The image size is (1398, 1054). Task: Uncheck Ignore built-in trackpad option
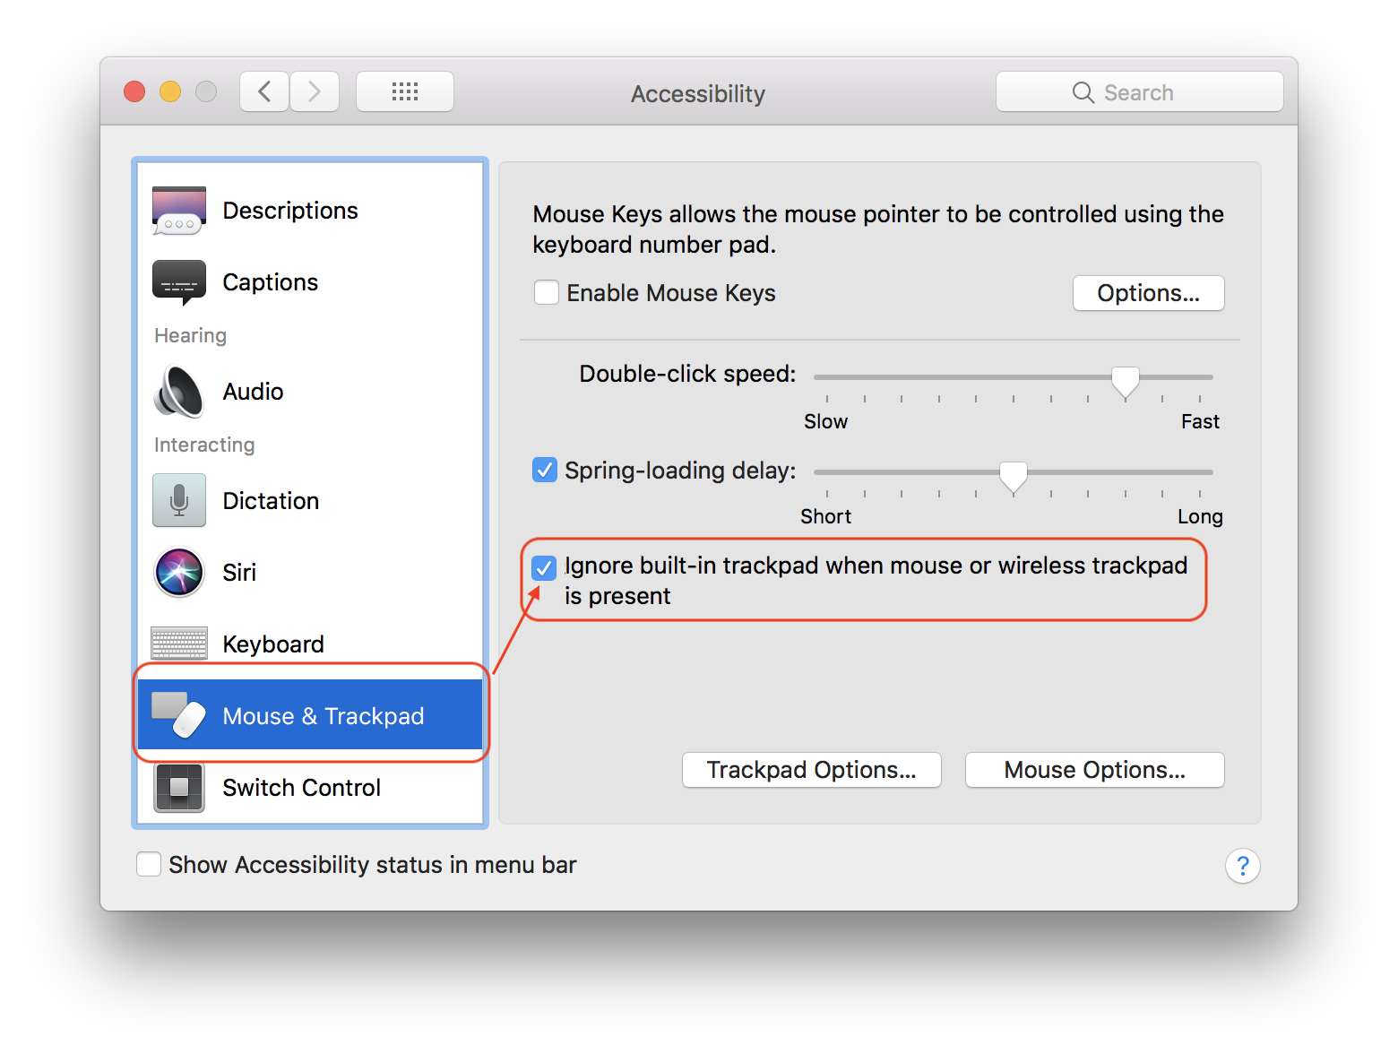pos(544,567)
